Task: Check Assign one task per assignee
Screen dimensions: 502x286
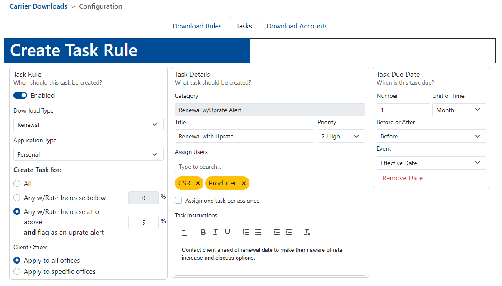Action: click(x=178, y=200)
